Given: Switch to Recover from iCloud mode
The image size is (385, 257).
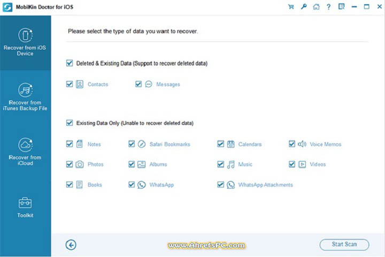Looking at the screenshot, I should (x=25, y=152).
